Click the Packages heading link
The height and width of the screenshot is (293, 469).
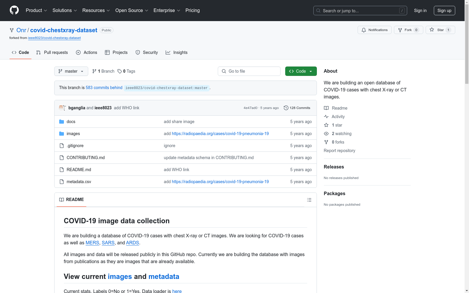[334, 193]
